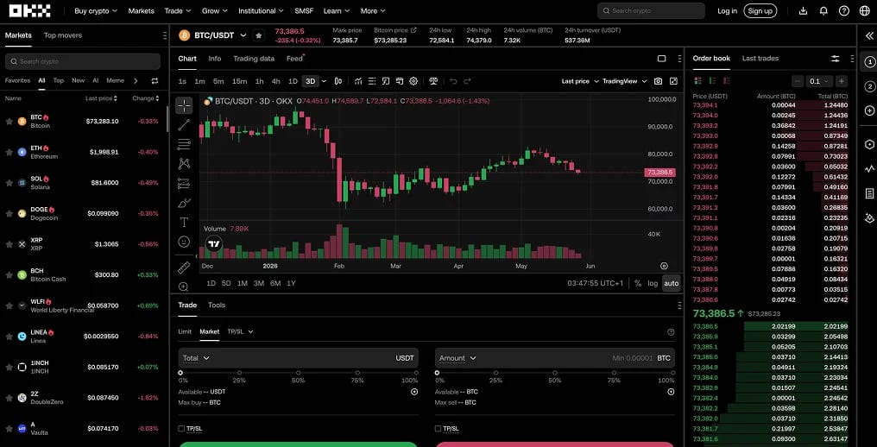Click the Log in link

click(x=727, y=10)
